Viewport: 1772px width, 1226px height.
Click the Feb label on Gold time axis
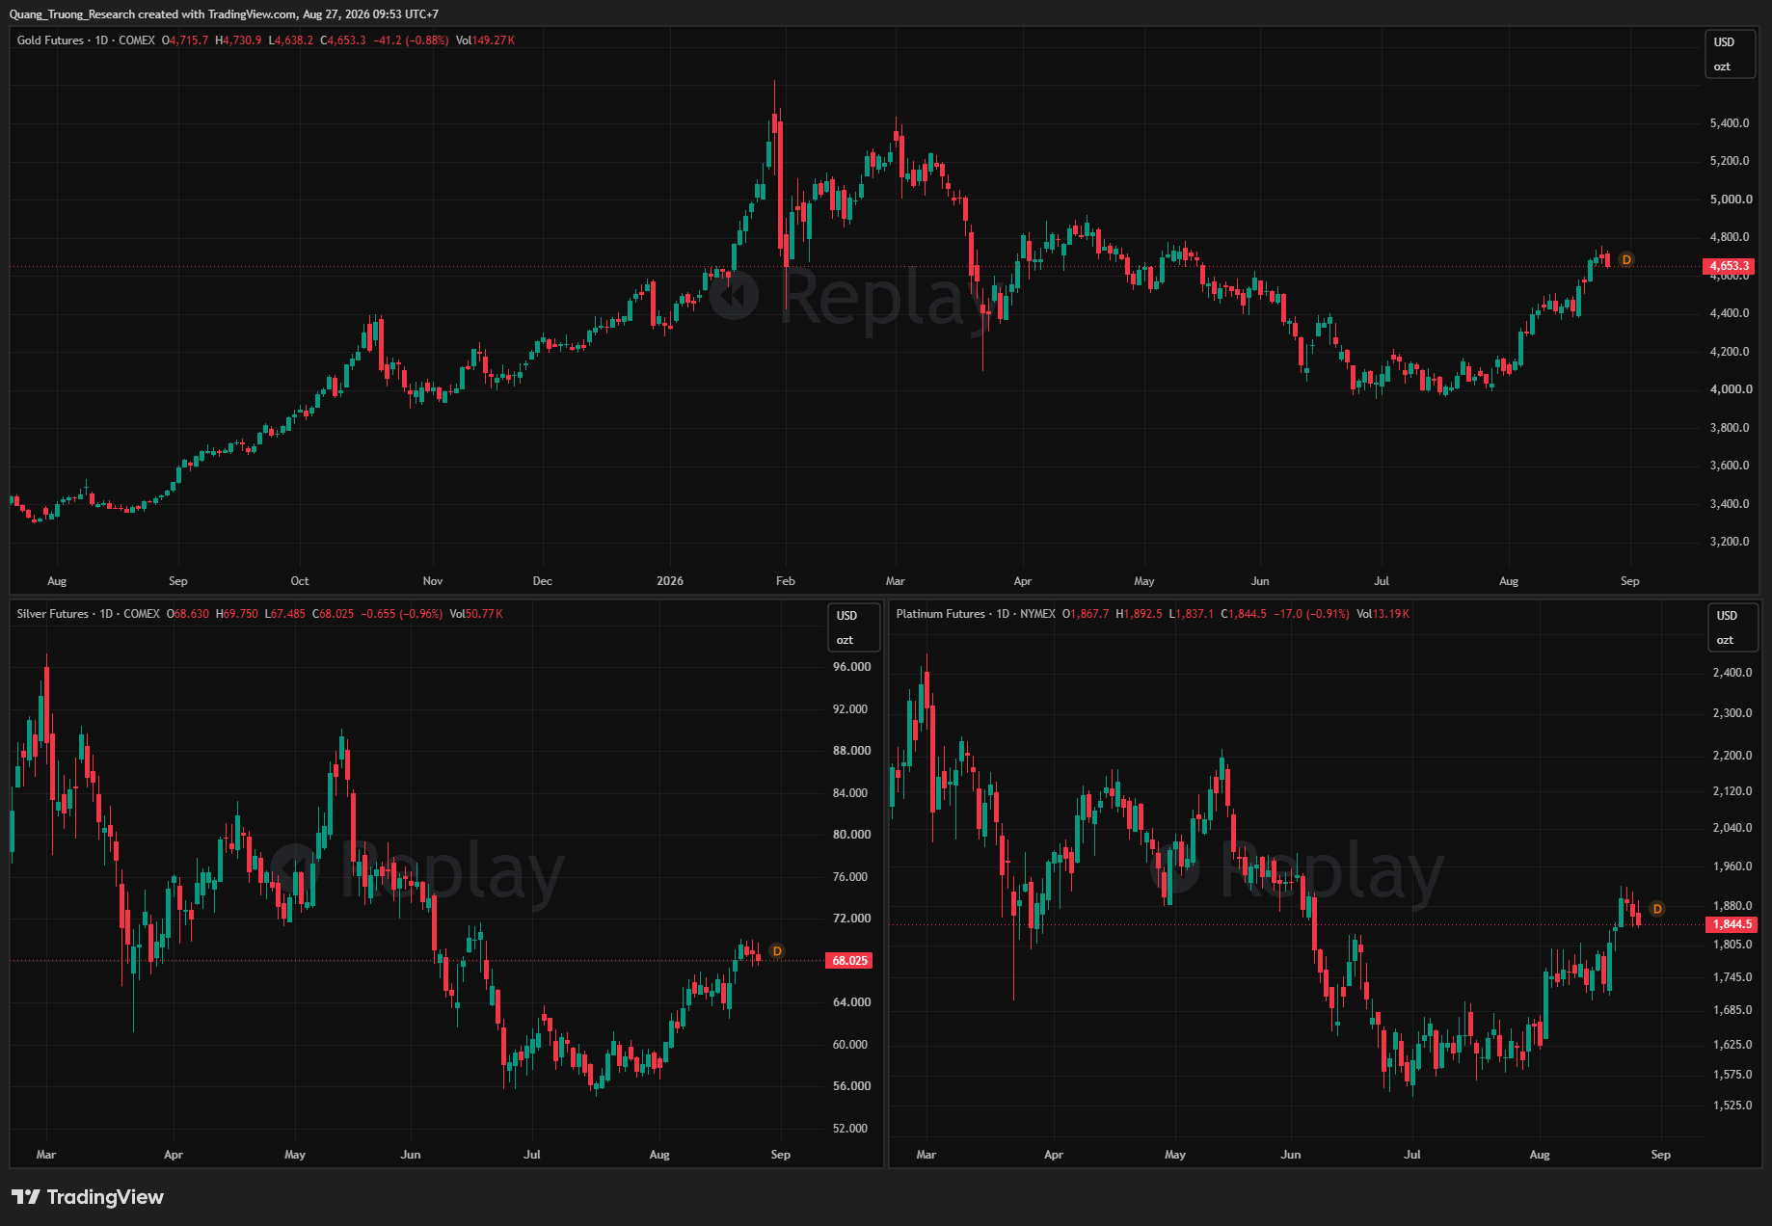point(786,581)
